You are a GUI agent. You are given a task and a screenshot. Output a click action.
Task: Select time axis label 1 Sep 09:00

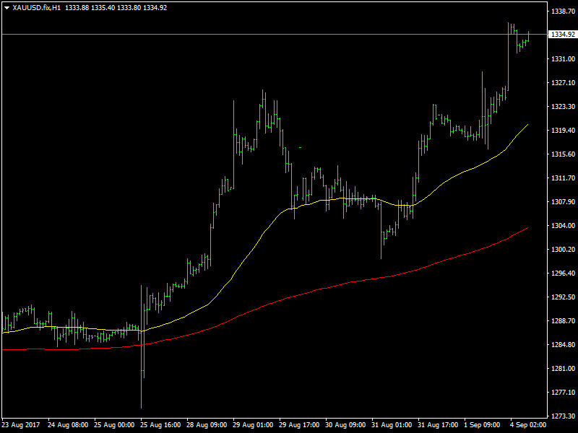coord(482,425)
